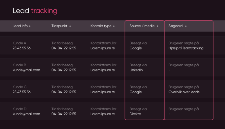Screen dimensions: 225x129
Task: Click Kunde A visit time 04-04-22 12:55
Action: [x=64, y=48]
